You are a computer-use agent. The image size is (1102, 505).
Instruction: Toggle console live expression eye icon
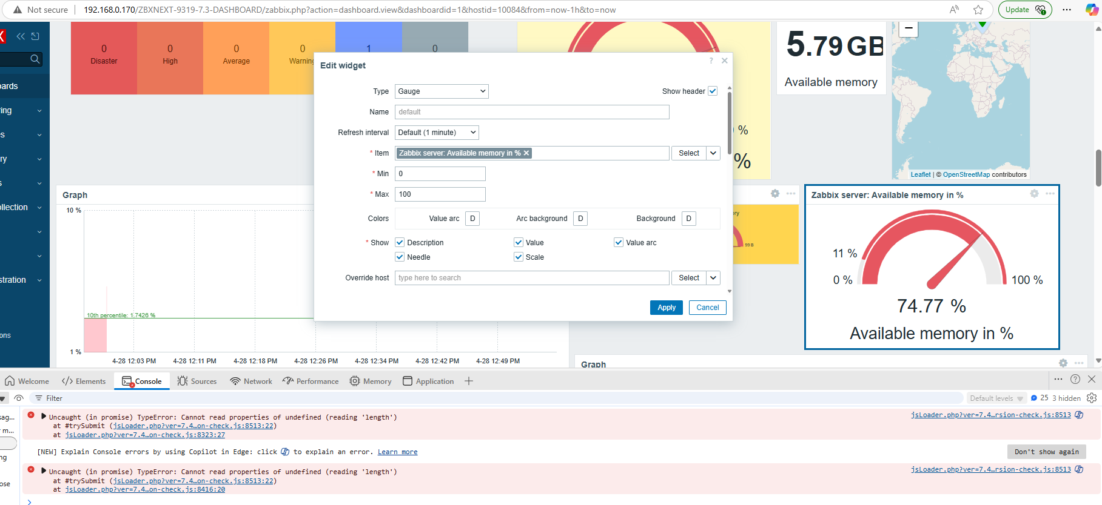pos(19,398)
